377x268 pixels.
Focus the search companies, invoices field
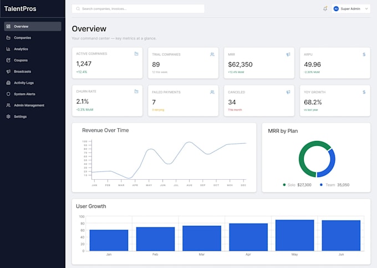pos(138,9)
